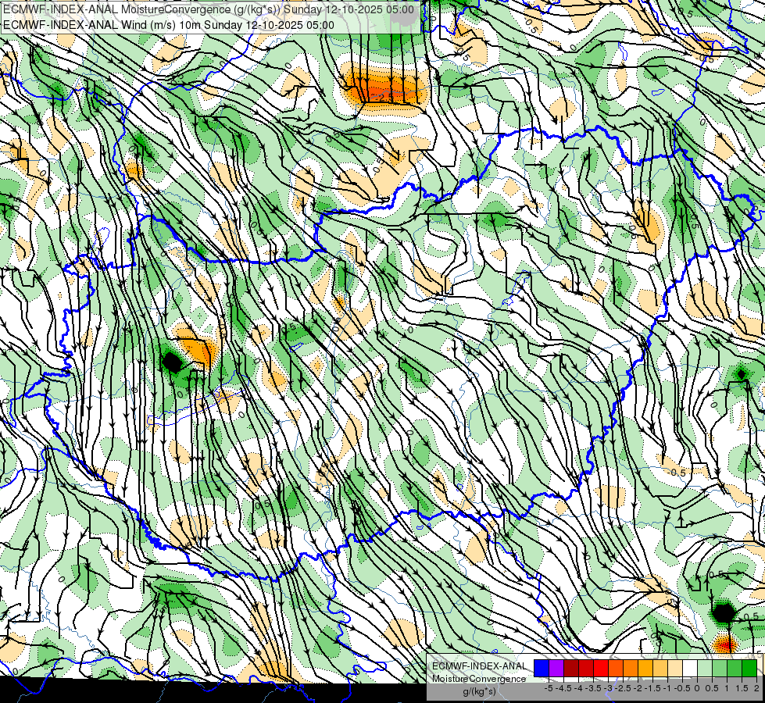Viewport: 765px width, 703px height.
Task: Click the 2 legend tick label
Action: (756, 688)
